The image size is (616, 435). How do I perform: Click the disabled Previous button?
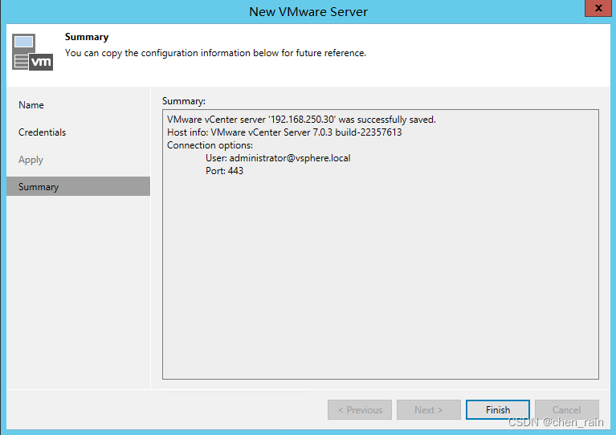[x=360, y=409]
